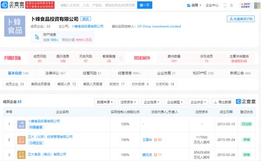The height and width of the screenshot is (161, 261).
Task: Open the main company link 卜蜂食品投资有限公司
Action: click(x=88, y=26)
